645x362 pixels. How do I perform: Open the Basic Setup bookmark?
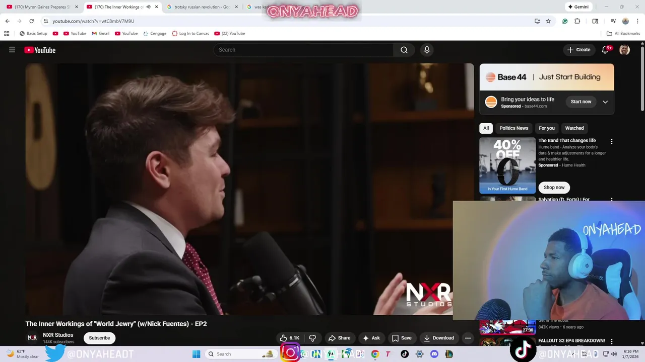[x=33, y=34]
